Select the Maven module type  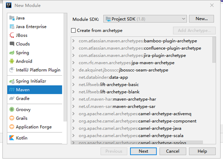pos(35,90)
